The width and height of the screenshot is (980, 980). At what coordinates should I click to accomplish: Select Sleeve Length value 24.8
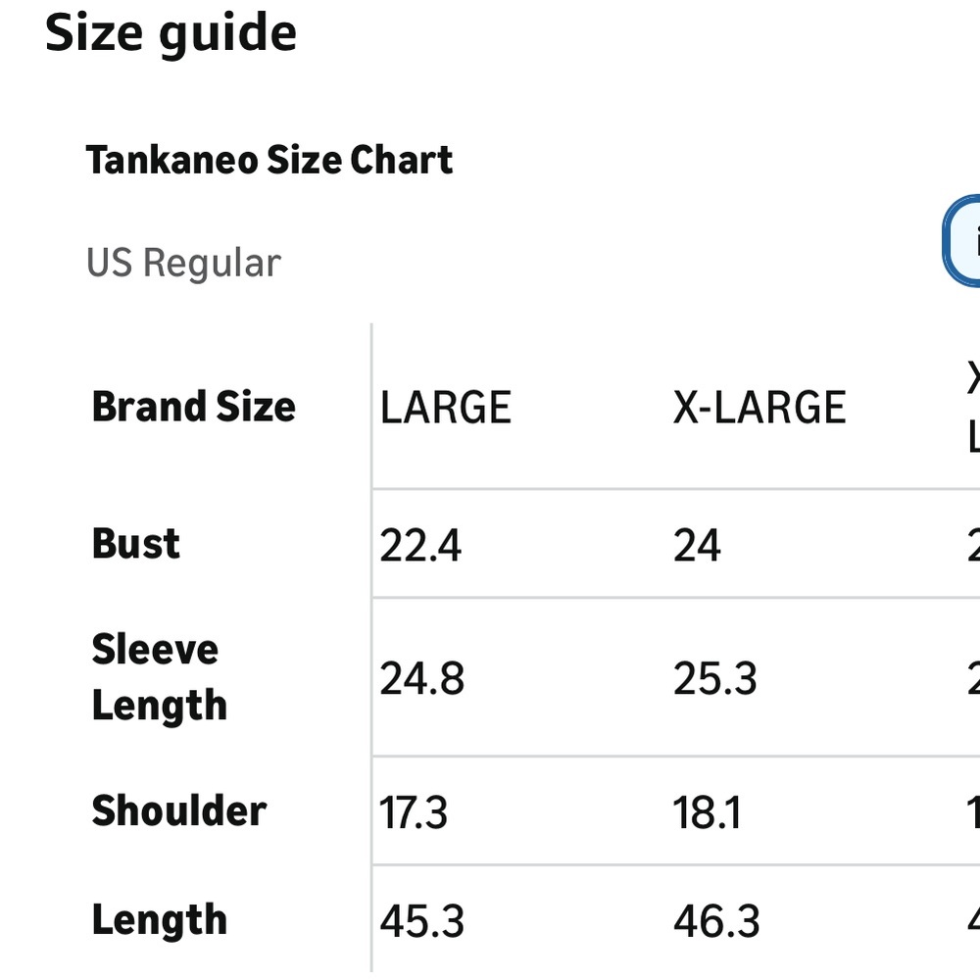(x=421, y=679)
